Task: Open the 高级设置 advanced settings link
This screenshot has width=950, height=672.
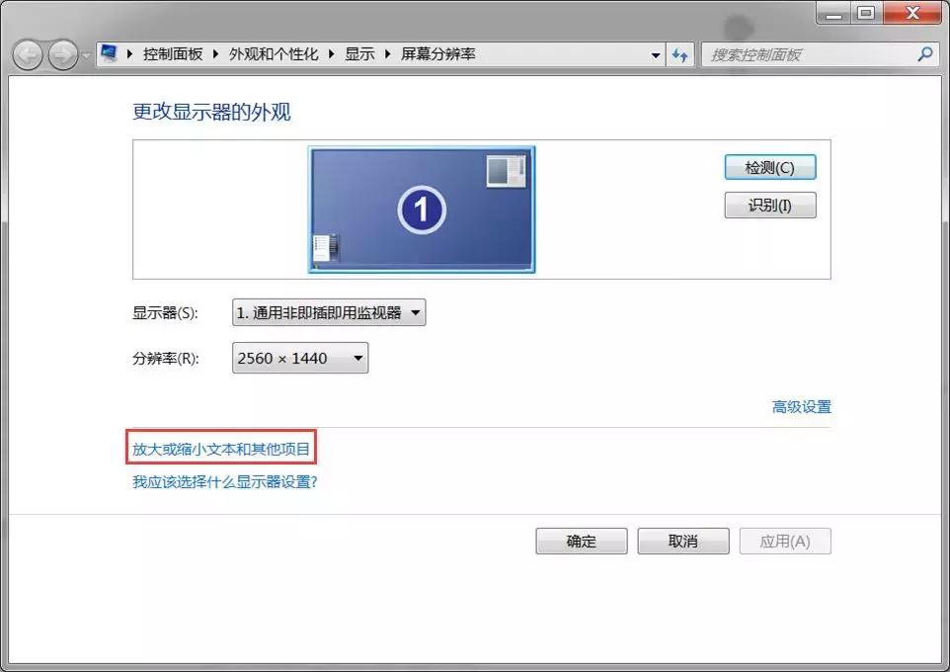Action: [x=802, y=406]
